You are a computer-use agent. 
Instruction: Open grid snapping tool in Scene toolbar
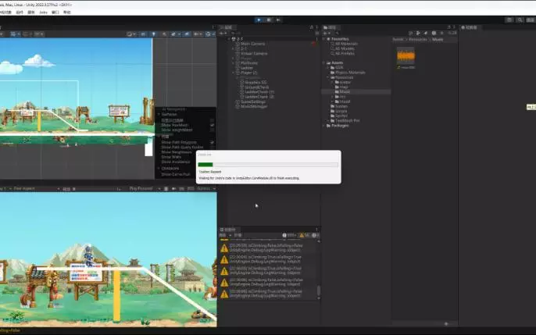click(x=15, y=34)
